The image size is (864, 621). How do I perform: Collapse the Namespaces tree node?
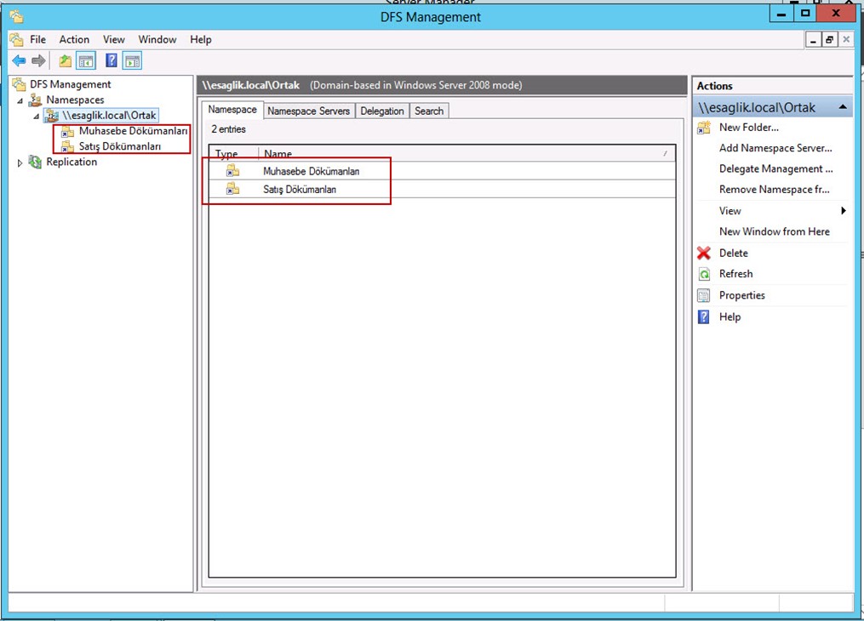pyautogui.click(x=20, y=100)
